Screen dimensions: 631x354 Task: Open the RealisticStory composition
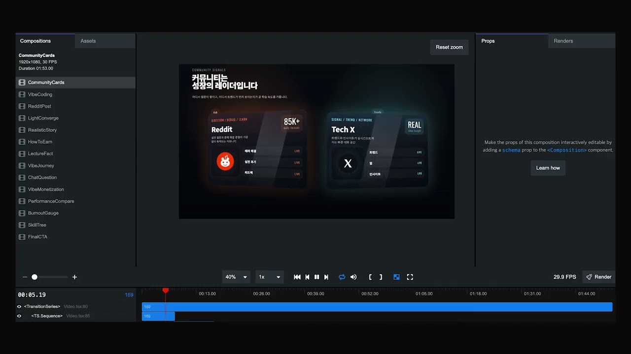[75, 130]
